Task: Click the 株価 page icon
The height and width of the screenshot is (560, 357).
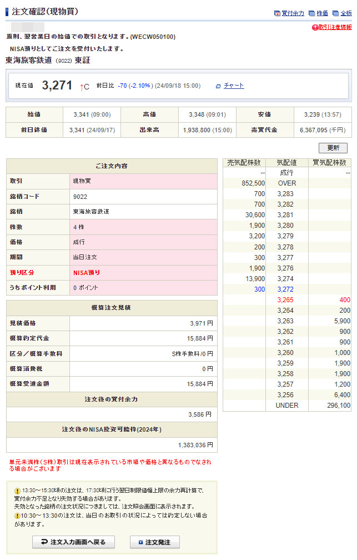Action: click(x=311, y=13)
